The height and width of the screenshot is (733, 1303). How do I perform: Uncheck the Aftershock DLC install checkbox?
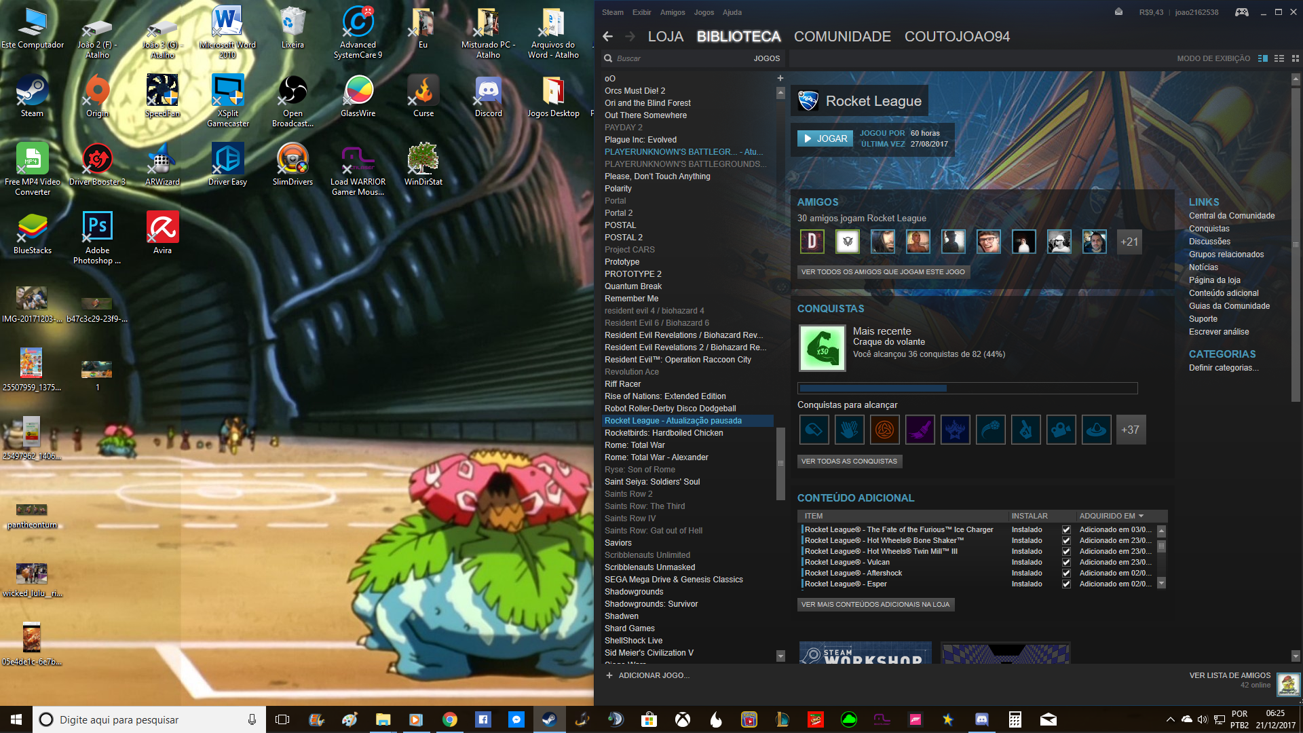tap(1066, 574)
